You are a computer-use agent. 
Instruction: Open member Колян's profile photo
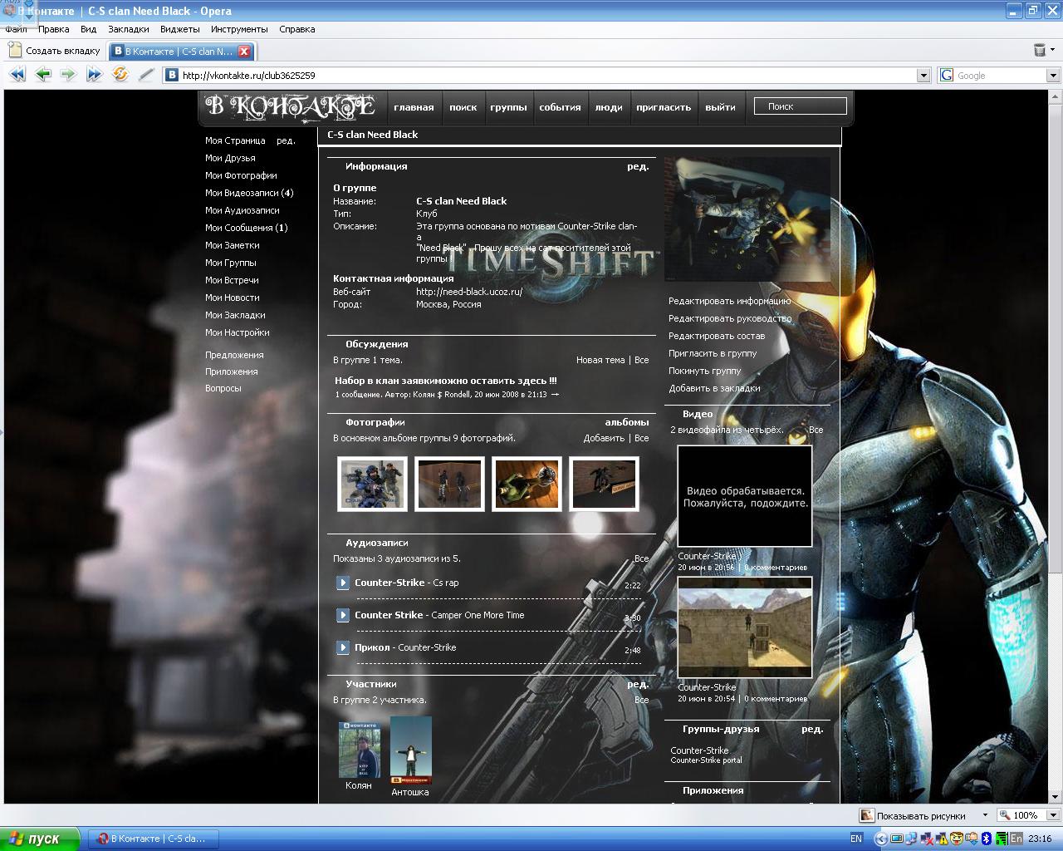coord(360,750)
